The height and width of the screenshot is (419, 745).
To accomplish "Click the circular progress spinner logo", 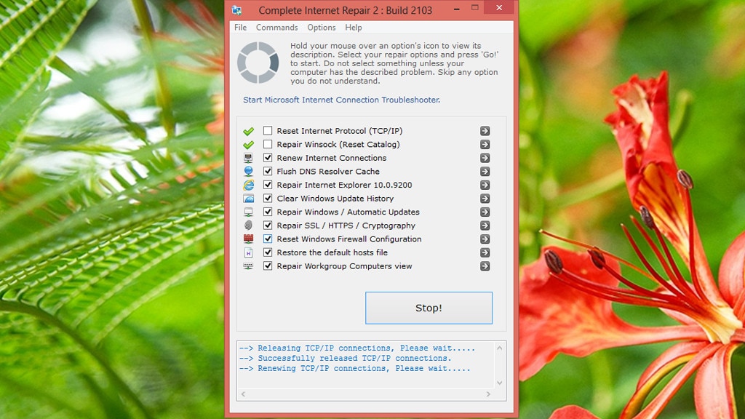I will tap(258, 63).
